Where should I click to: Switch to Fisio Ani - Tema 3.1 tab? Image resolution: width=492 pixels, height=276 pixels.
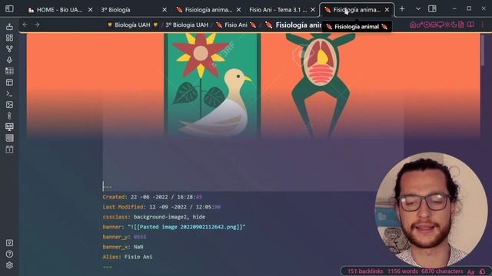(x=278, y=10)
